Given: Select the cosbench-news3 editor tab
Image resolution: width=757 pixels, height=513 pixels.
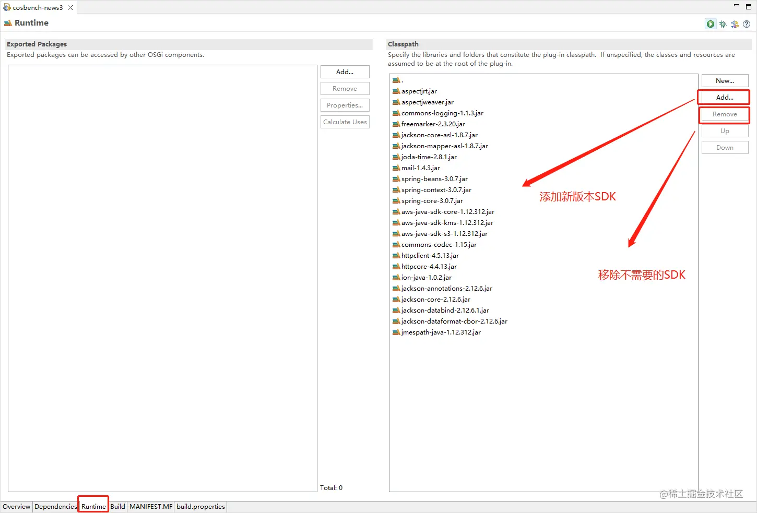Looking at the screenshot, I should click(38, 8).
